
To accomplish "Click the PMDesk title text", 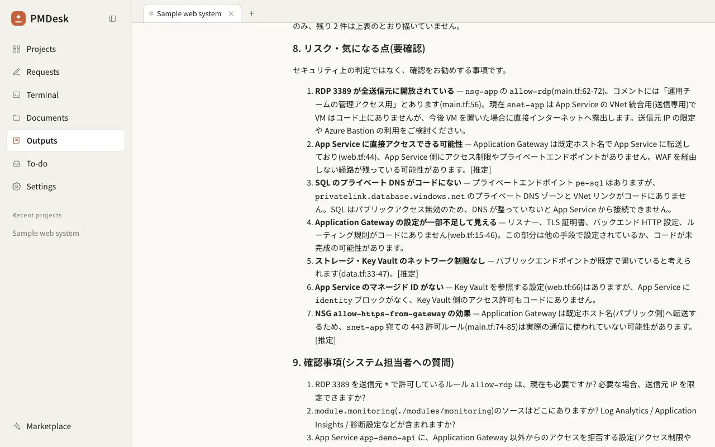I will 50,18.
